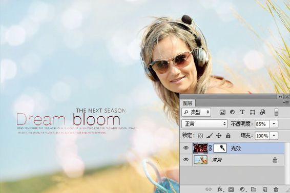This screenshot has width=290, height=193.
Task: Toggle lock image pixels brush icon
Action: 210,136
